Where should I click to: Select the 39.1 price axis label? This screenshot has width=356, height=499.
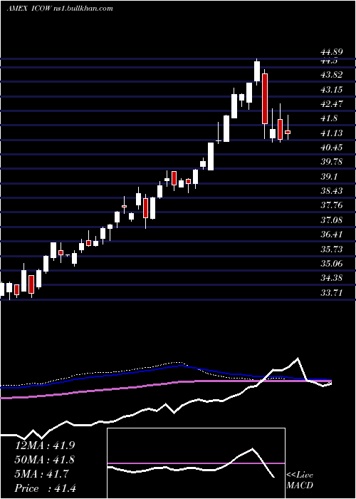coord(329,176)
